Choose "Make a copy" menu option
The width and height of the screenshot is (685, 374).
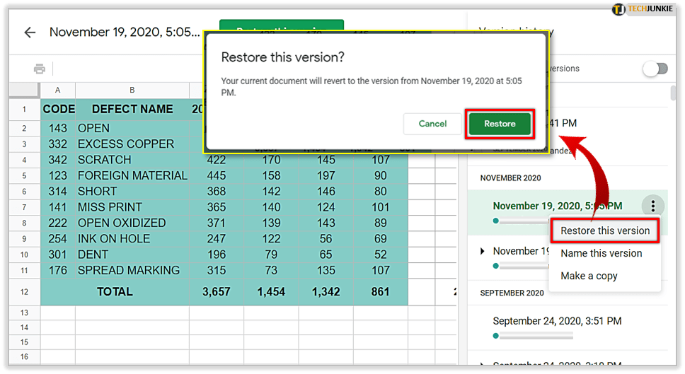coord(589,276)
